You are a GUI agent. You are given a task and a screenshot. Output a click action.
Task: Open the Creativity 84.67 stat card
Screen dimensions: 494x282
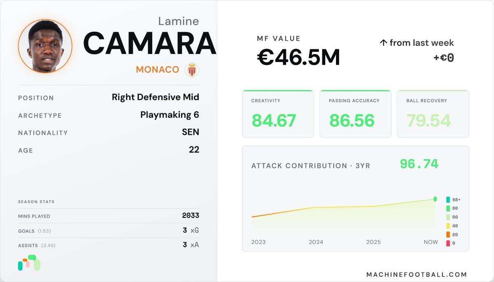click(x=278, y=114)
